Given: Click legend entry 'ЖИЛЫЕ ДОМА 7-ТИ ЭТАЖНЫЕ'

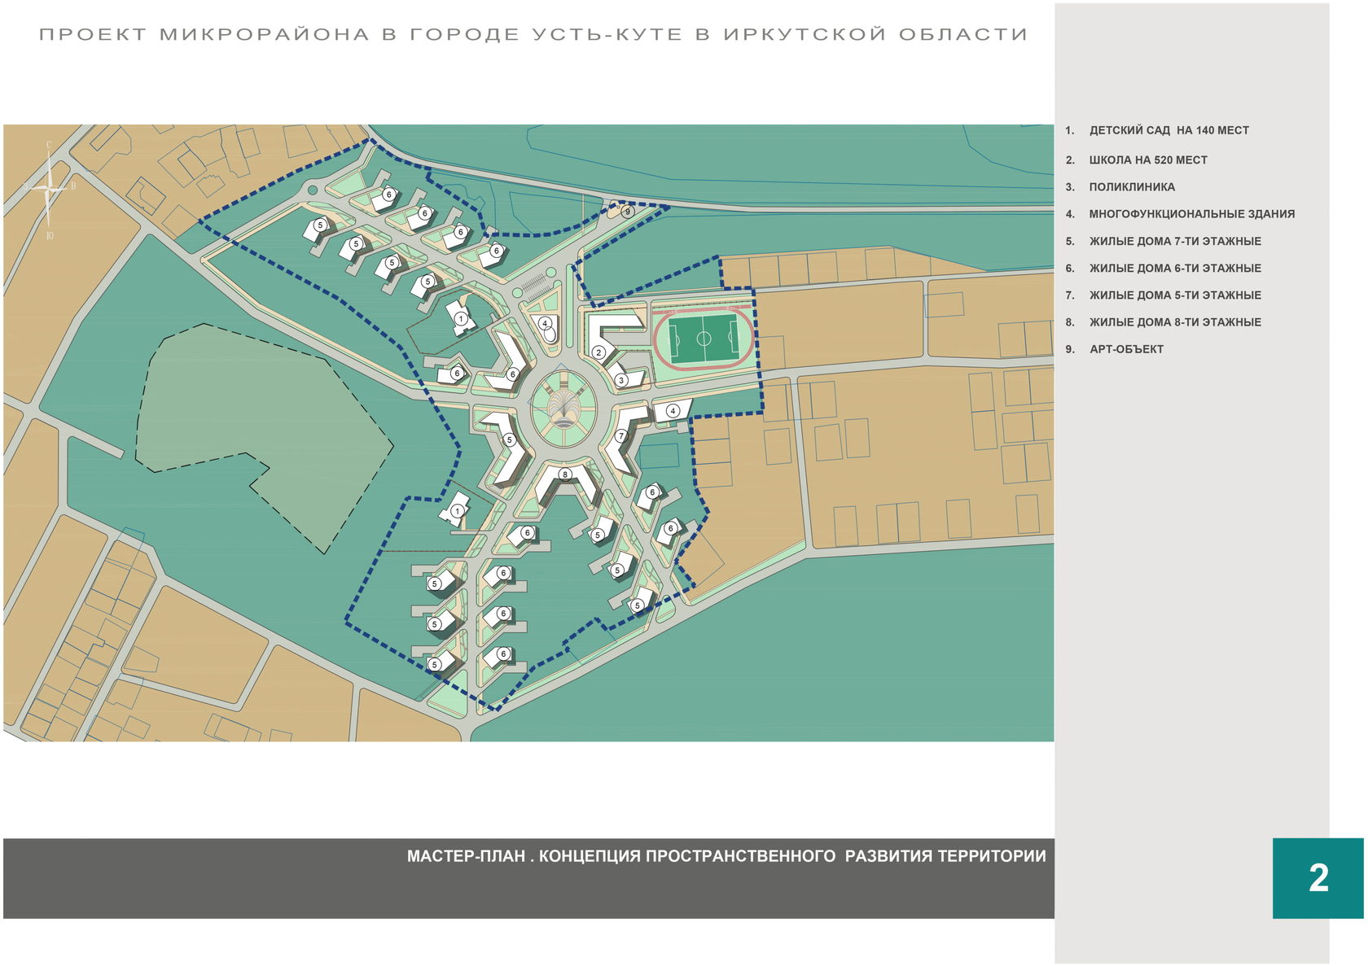Looking at the screenshot, I should pos(1175,241).
